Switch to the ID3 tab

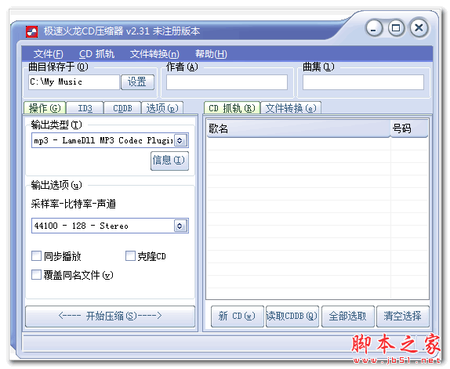point(85,108)
